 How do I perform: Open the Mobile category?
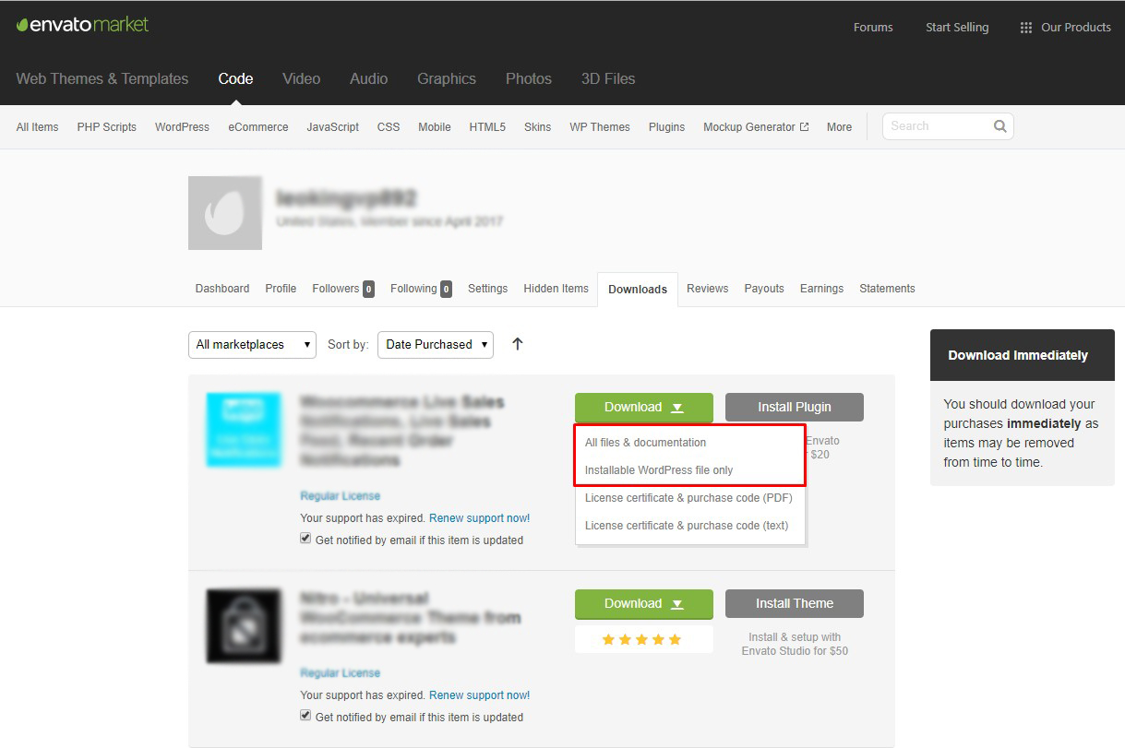pos(435,127)
